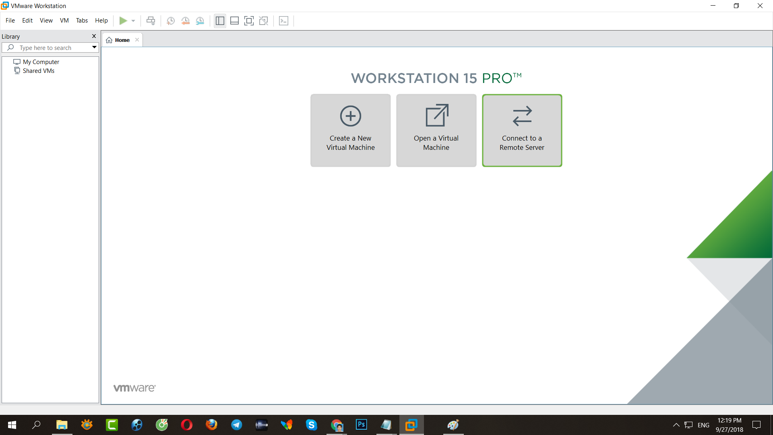773x435 pixels.
Task: Click Send Ctrl+Alt+Del toolbar icon
Action: click(151, 21)
